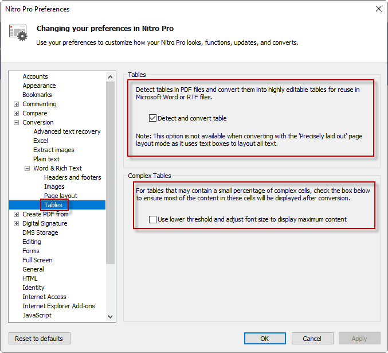Select Accounts in the category tree
388x353 pixels.
click(35, 76)
